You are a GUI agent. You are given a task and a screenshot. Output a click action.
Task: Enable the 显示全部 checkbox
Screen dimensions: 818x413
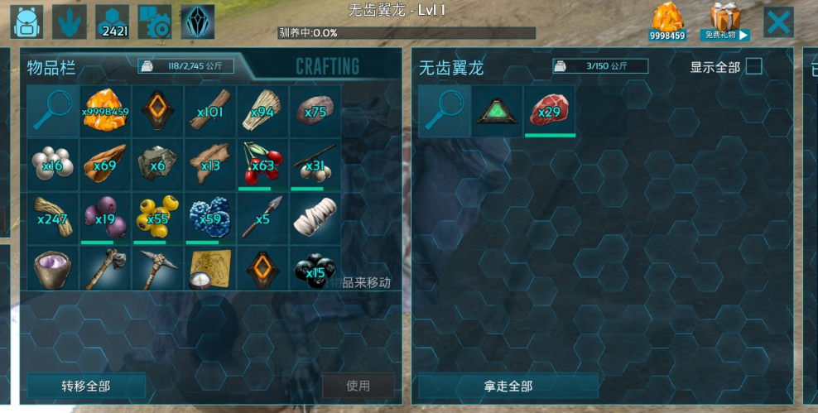(x=753, y=67)
